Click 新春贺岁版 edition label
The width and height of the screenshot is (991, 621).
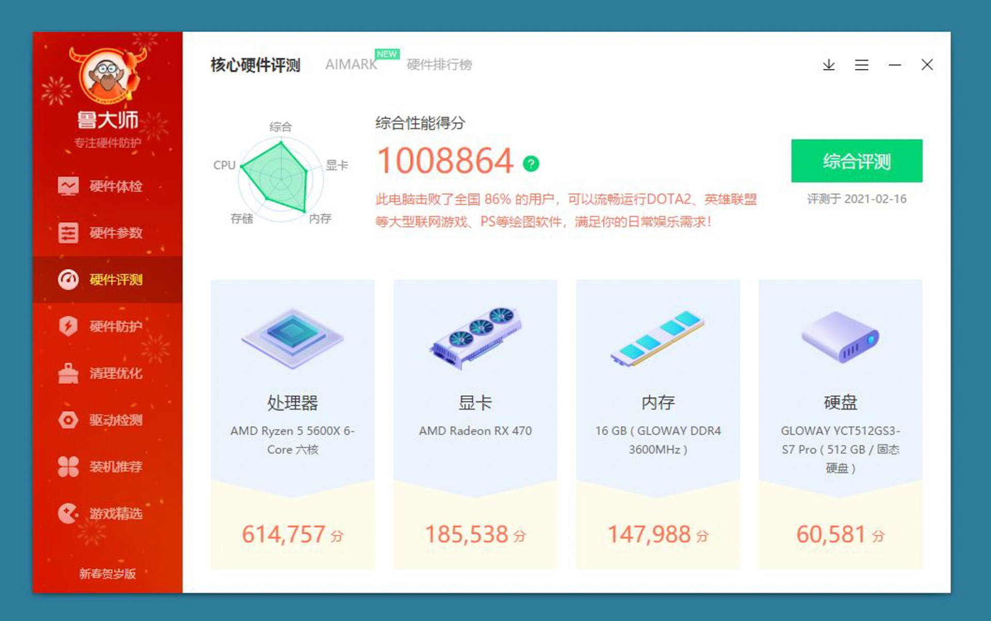[107, 574]
